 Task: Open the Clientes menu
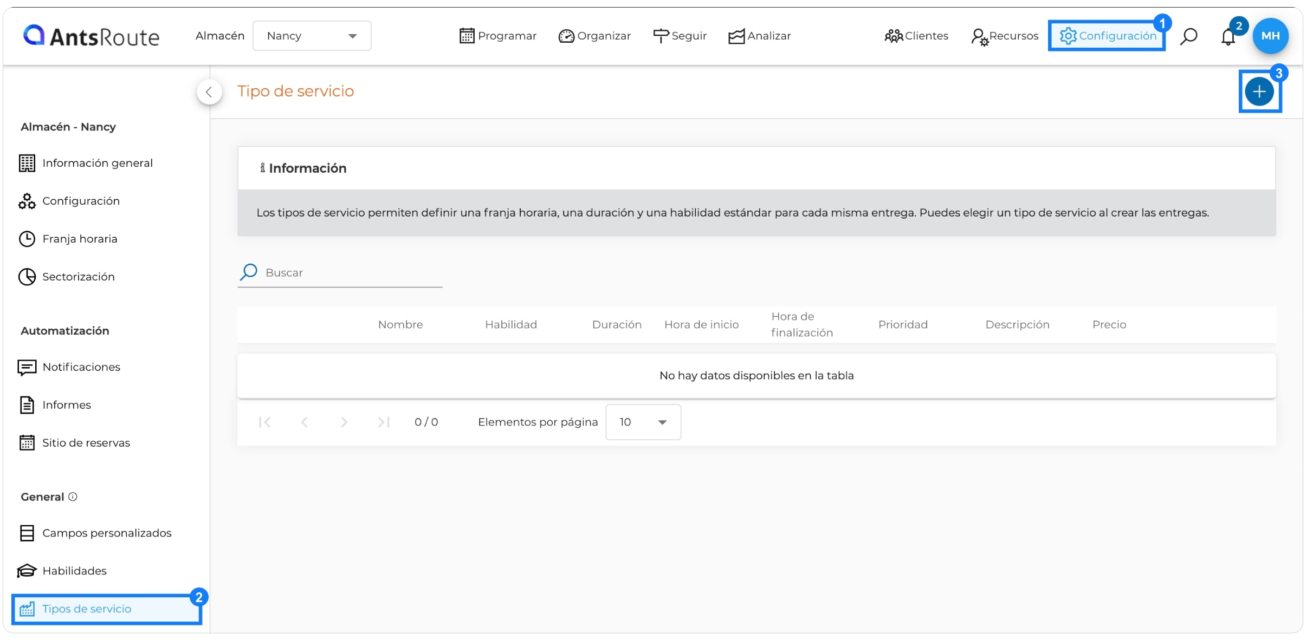point(916,36)
